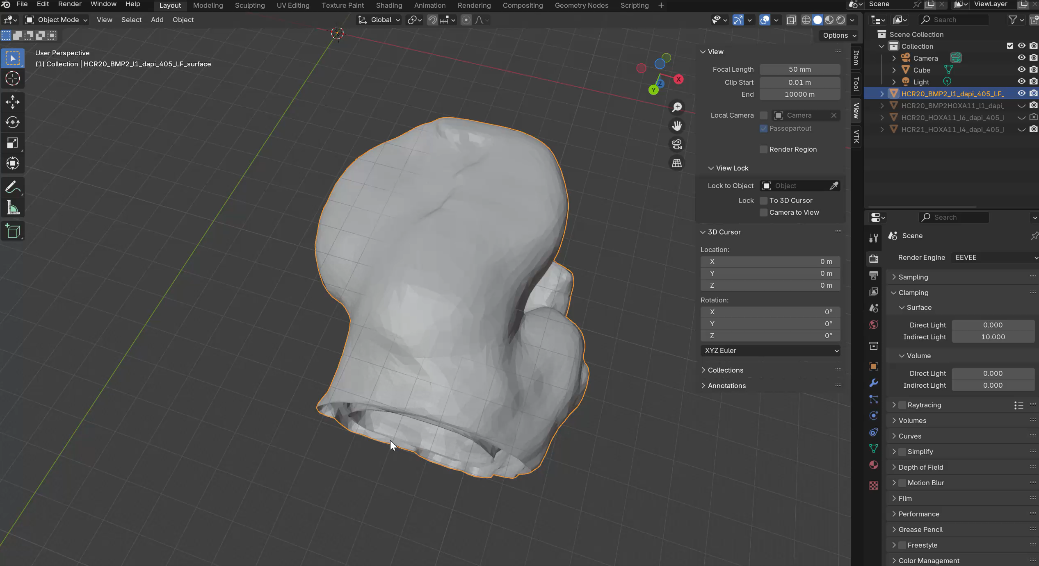Open the Output properties tab icon
The height and width of the screenshot is (566, 1039).
(874, 275)
